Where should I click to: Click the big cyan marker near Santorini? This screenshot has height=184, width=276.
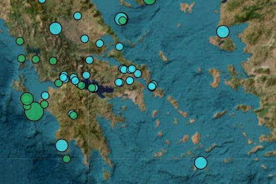(201, 163)
